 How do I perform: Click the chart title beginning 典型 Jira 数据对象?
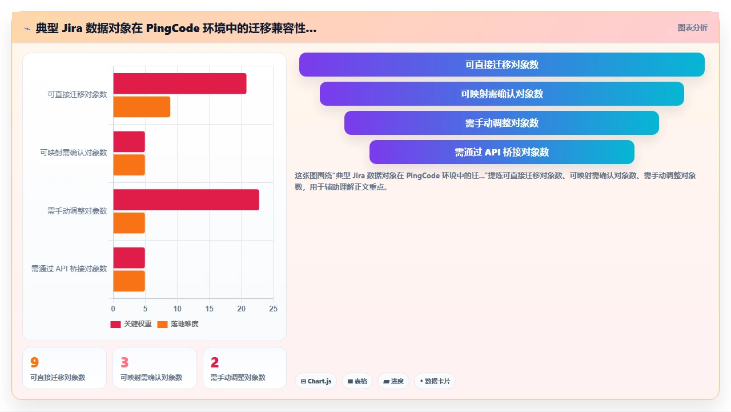pyautogui.click(x=176, y=29)
